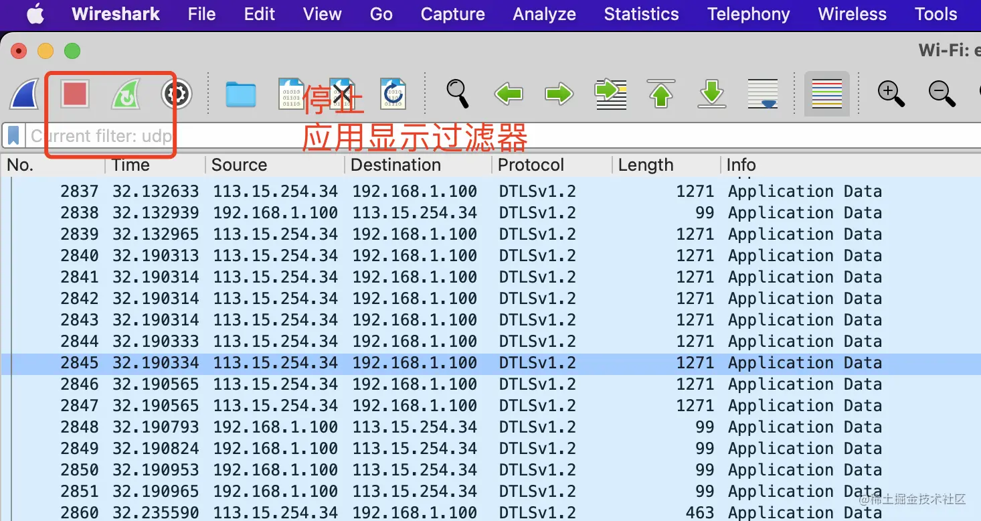Open the Analyze menu
Image resolution: width=981 pixels, height=521 pixels.
544,14
